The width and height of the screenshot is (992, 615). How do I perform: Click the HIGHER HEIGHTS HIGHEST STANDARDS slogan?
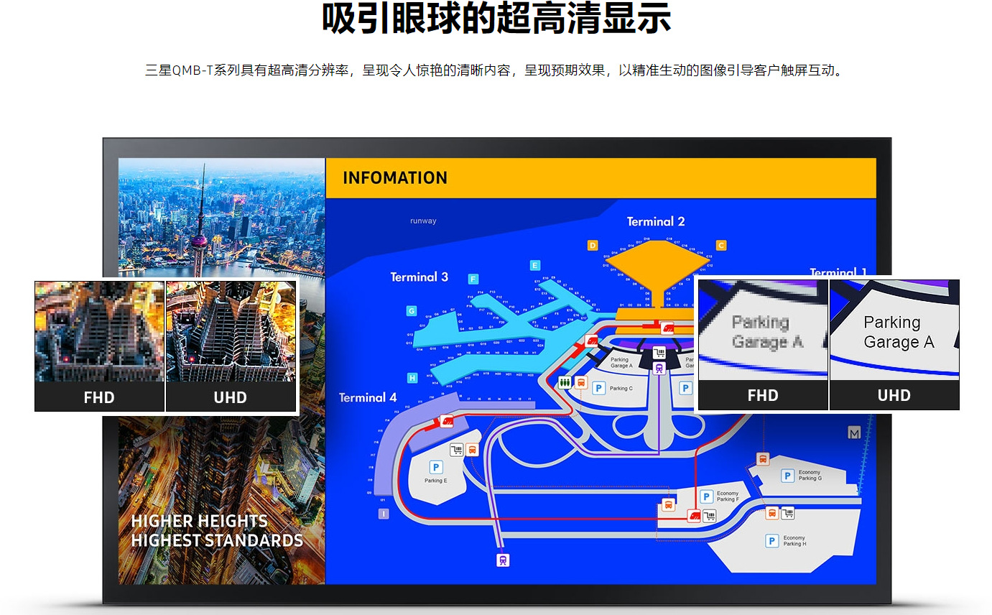[217, 531]
